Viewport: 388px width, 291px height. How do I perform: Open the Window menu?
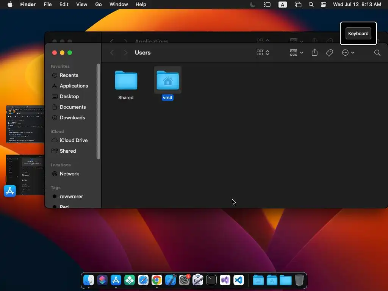pos(119,5)
